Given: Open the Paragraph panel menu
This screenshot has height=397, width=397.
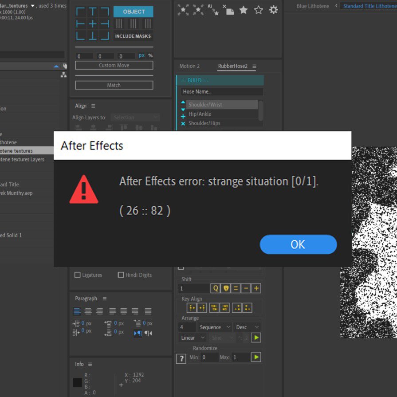Looking at the screenshot, I should 105,299.
